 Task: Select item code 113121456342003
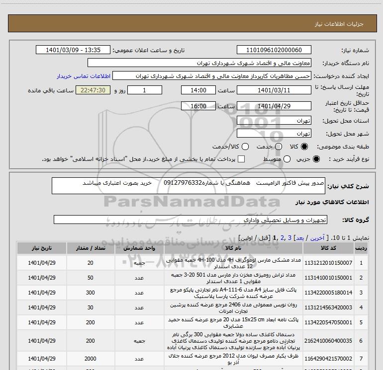tap(328, 307)
